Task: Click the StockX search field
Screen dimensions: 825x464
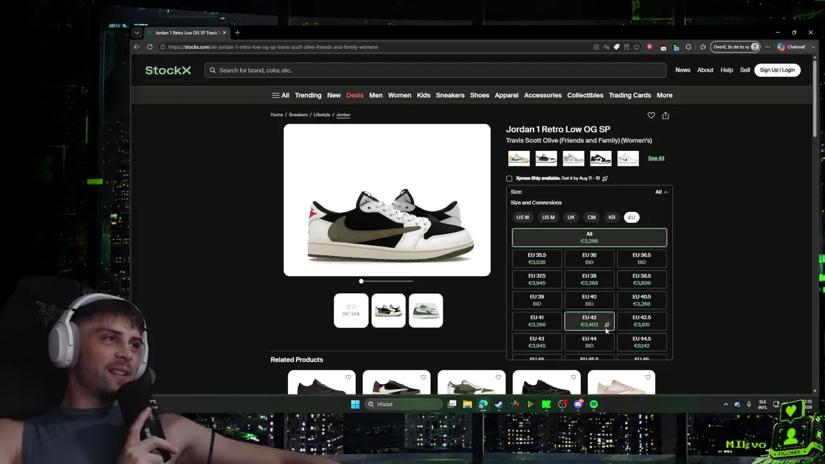Action: coord(436,70)
